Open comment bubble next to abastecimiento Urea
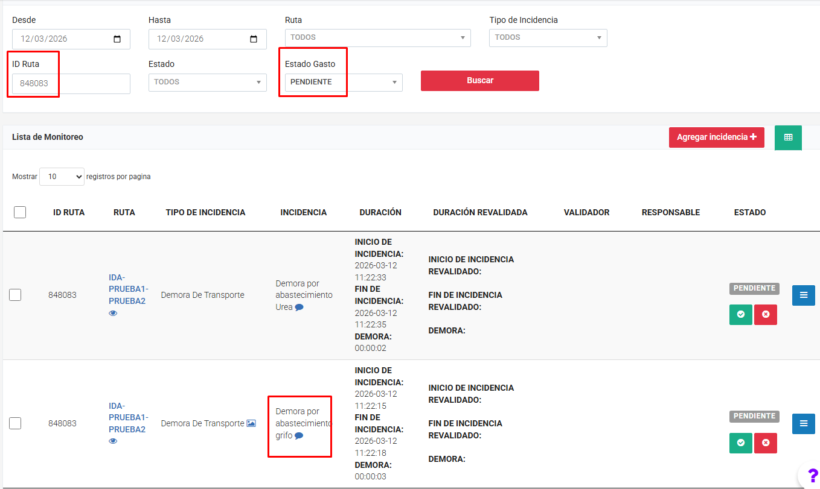This screenshot has width=820, height=489. coord(299,308)
